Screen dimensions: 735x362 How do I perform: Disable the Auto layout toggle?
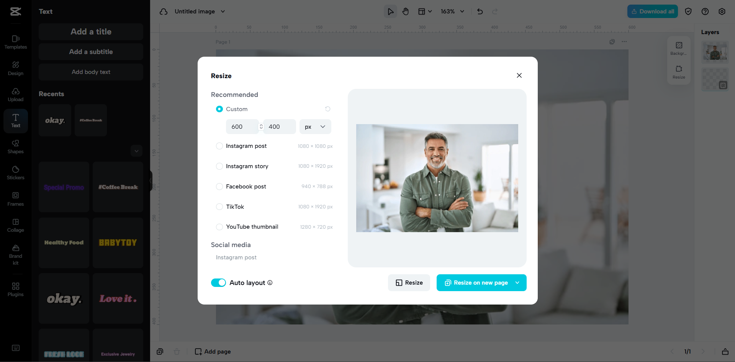click(x=219, y=282)
